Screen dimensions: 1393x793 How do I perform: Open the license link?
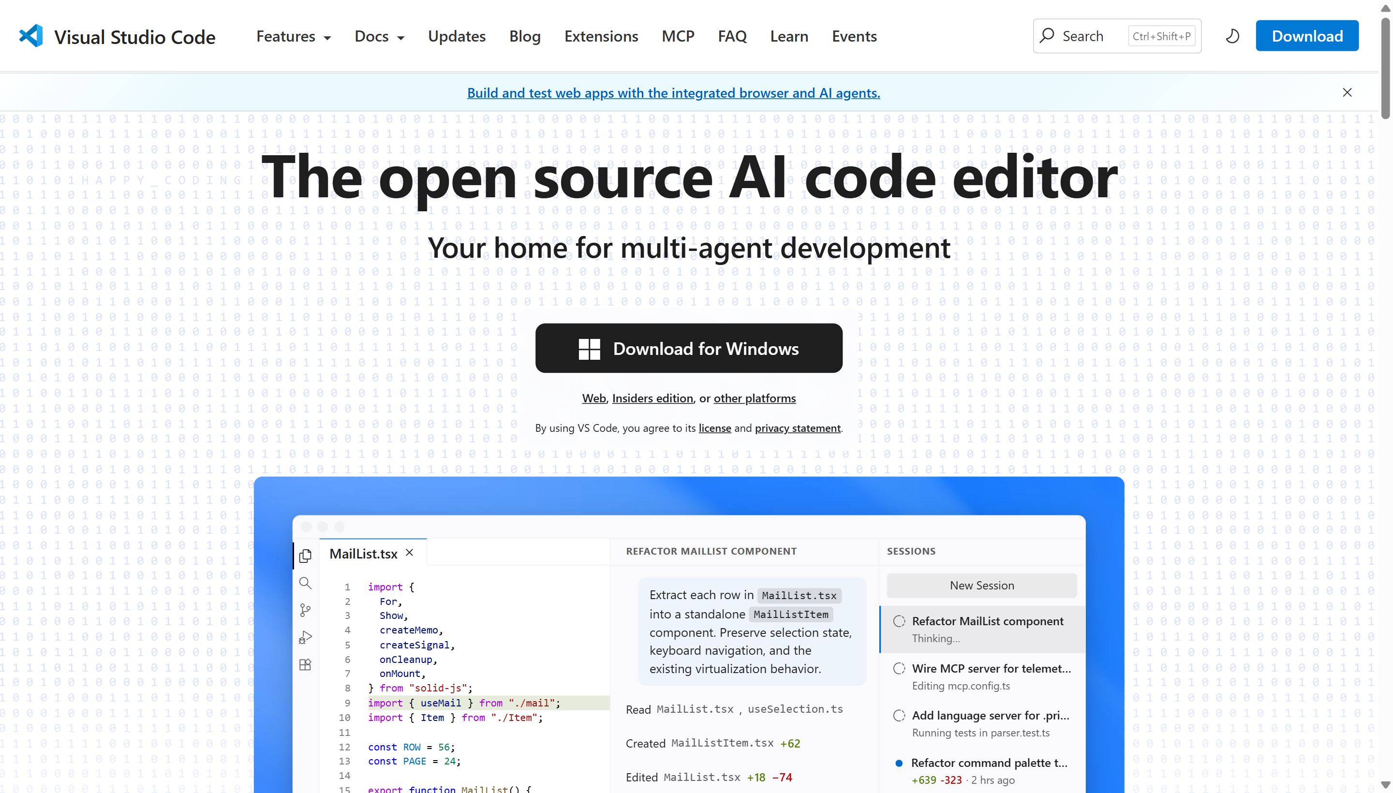715,428
